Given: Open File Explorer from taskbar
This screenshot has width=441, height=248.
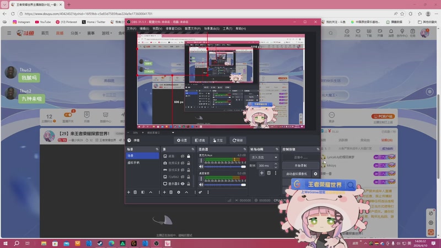Looking at the screenshot, I should tap(44, 243).
